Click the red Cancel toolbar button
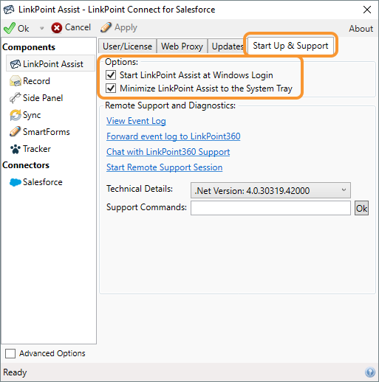This screenshot has height=382, width=379. [71, 27]
